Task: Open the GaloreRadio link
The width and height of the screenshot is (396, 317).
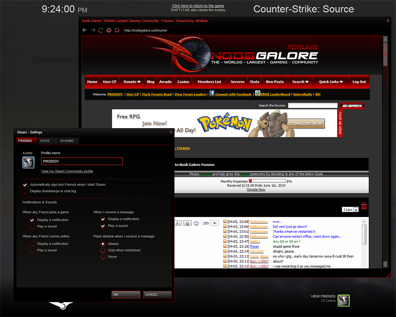Action: 303,94
